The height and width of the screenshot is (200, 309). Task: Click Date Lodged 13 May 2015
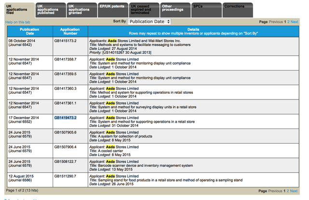coord(111,170)
